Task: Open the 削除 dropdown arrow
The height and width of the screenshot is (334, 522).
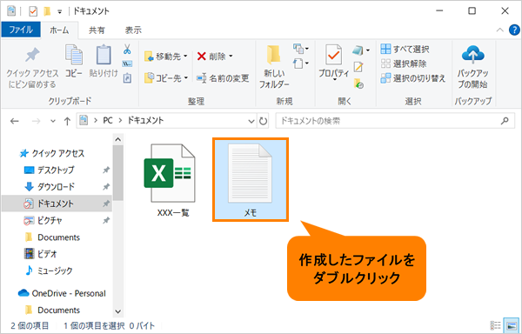Action: 231,57
